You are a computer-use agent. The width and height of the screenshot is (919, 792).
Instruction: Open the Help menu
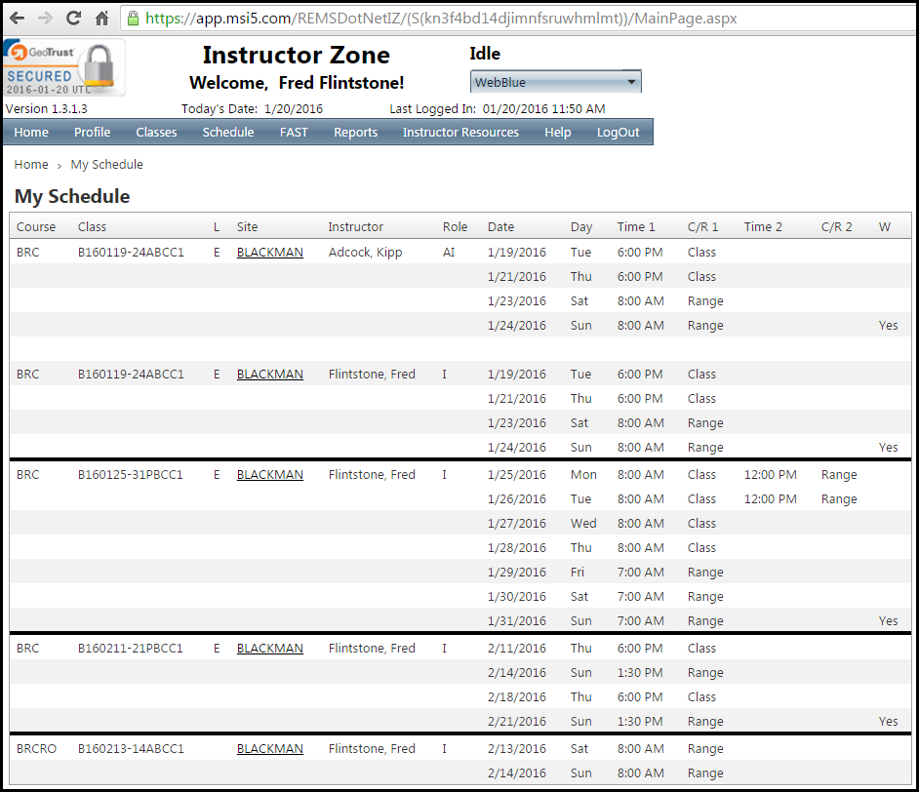click(557, 132)
